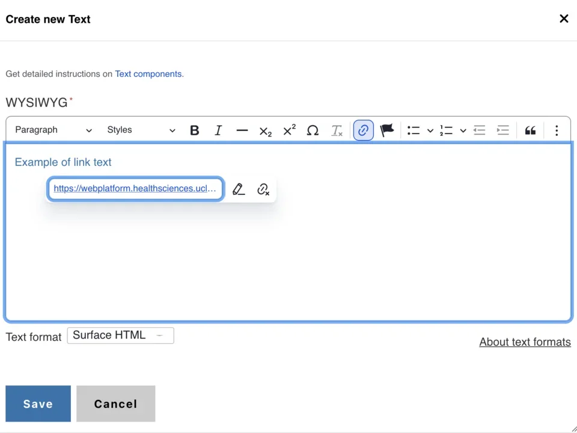Screen dimensions: 577x433
Task: Click the flag anchor icon in the toolbar
Action: point(386,130)
